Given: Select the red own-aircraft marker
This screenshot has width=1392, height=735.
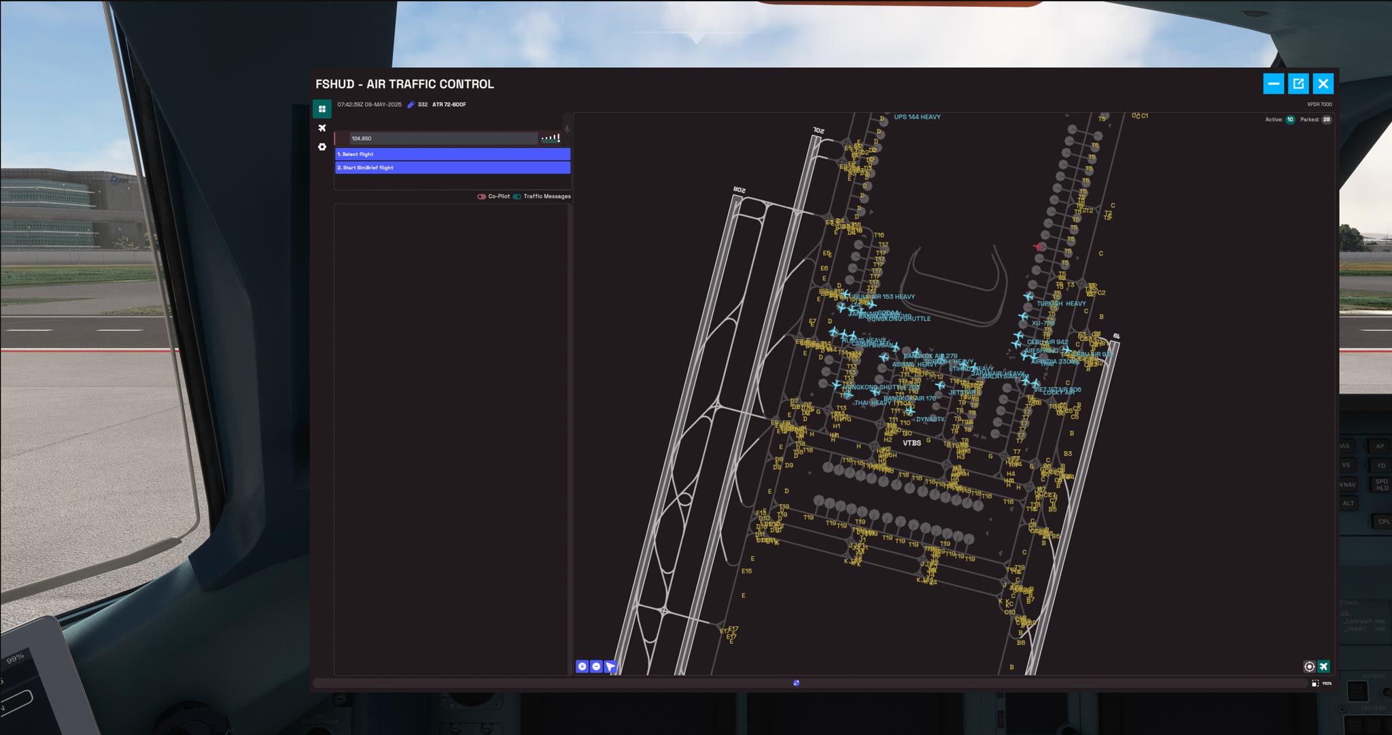Looking at the screenshot, I should click(x=1038, y=247).
